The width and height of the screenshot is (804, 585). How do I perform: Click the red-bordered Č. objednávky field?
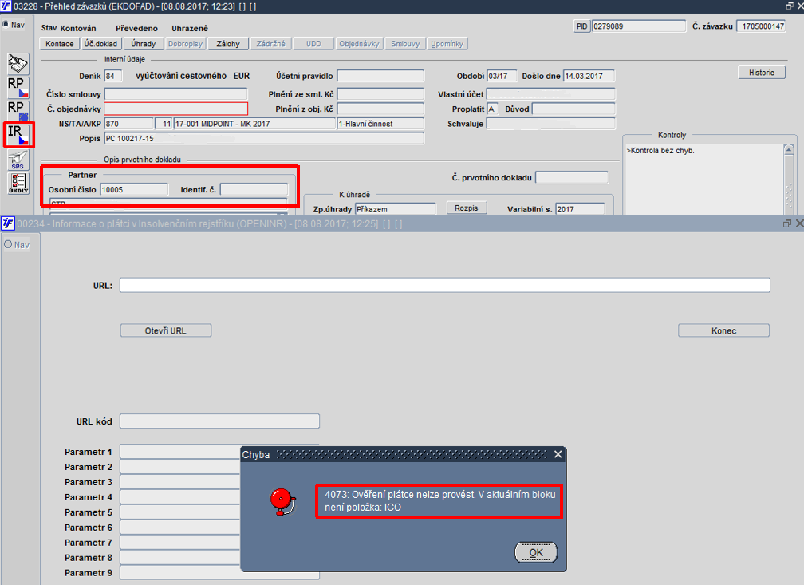point(175,109)
